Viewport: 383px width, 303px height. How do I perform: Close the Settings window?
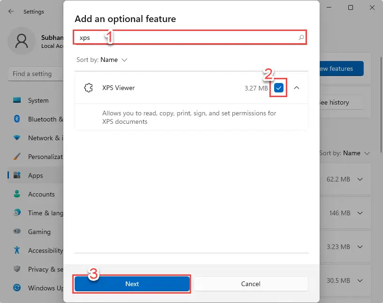tap(372, 8)
